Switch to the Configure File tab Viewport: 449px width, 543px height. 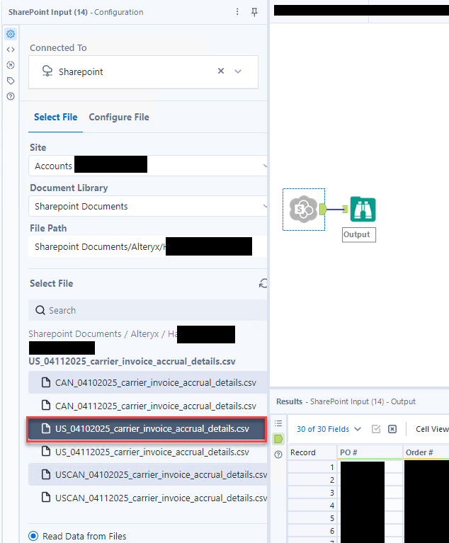point(119,117)
